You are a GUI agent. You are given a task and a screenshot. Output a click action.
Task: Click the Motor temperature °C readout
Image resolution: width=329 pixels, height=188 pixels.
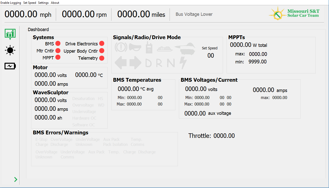pos(89,75)
